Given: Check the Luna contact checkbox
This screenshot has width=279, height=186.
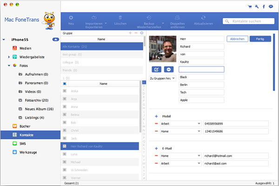Looking at the screenshot, I should pyautogui.click(x=65, y=154).
